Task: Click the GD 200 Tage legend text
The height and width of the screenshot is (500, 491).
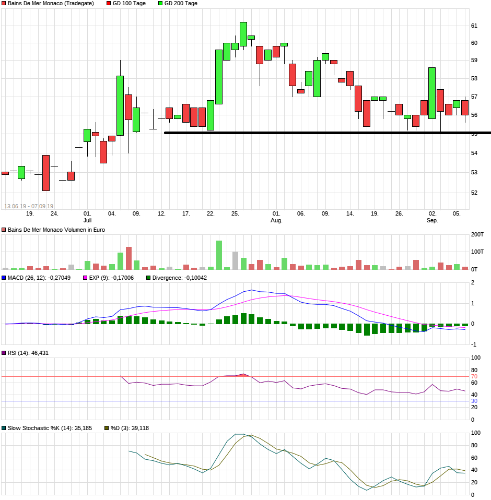Action: 181,3
